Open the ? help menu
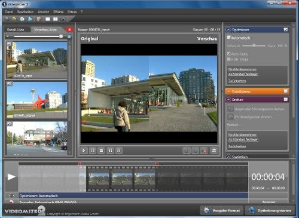The image size is (299, 218). tap(82, 12)
